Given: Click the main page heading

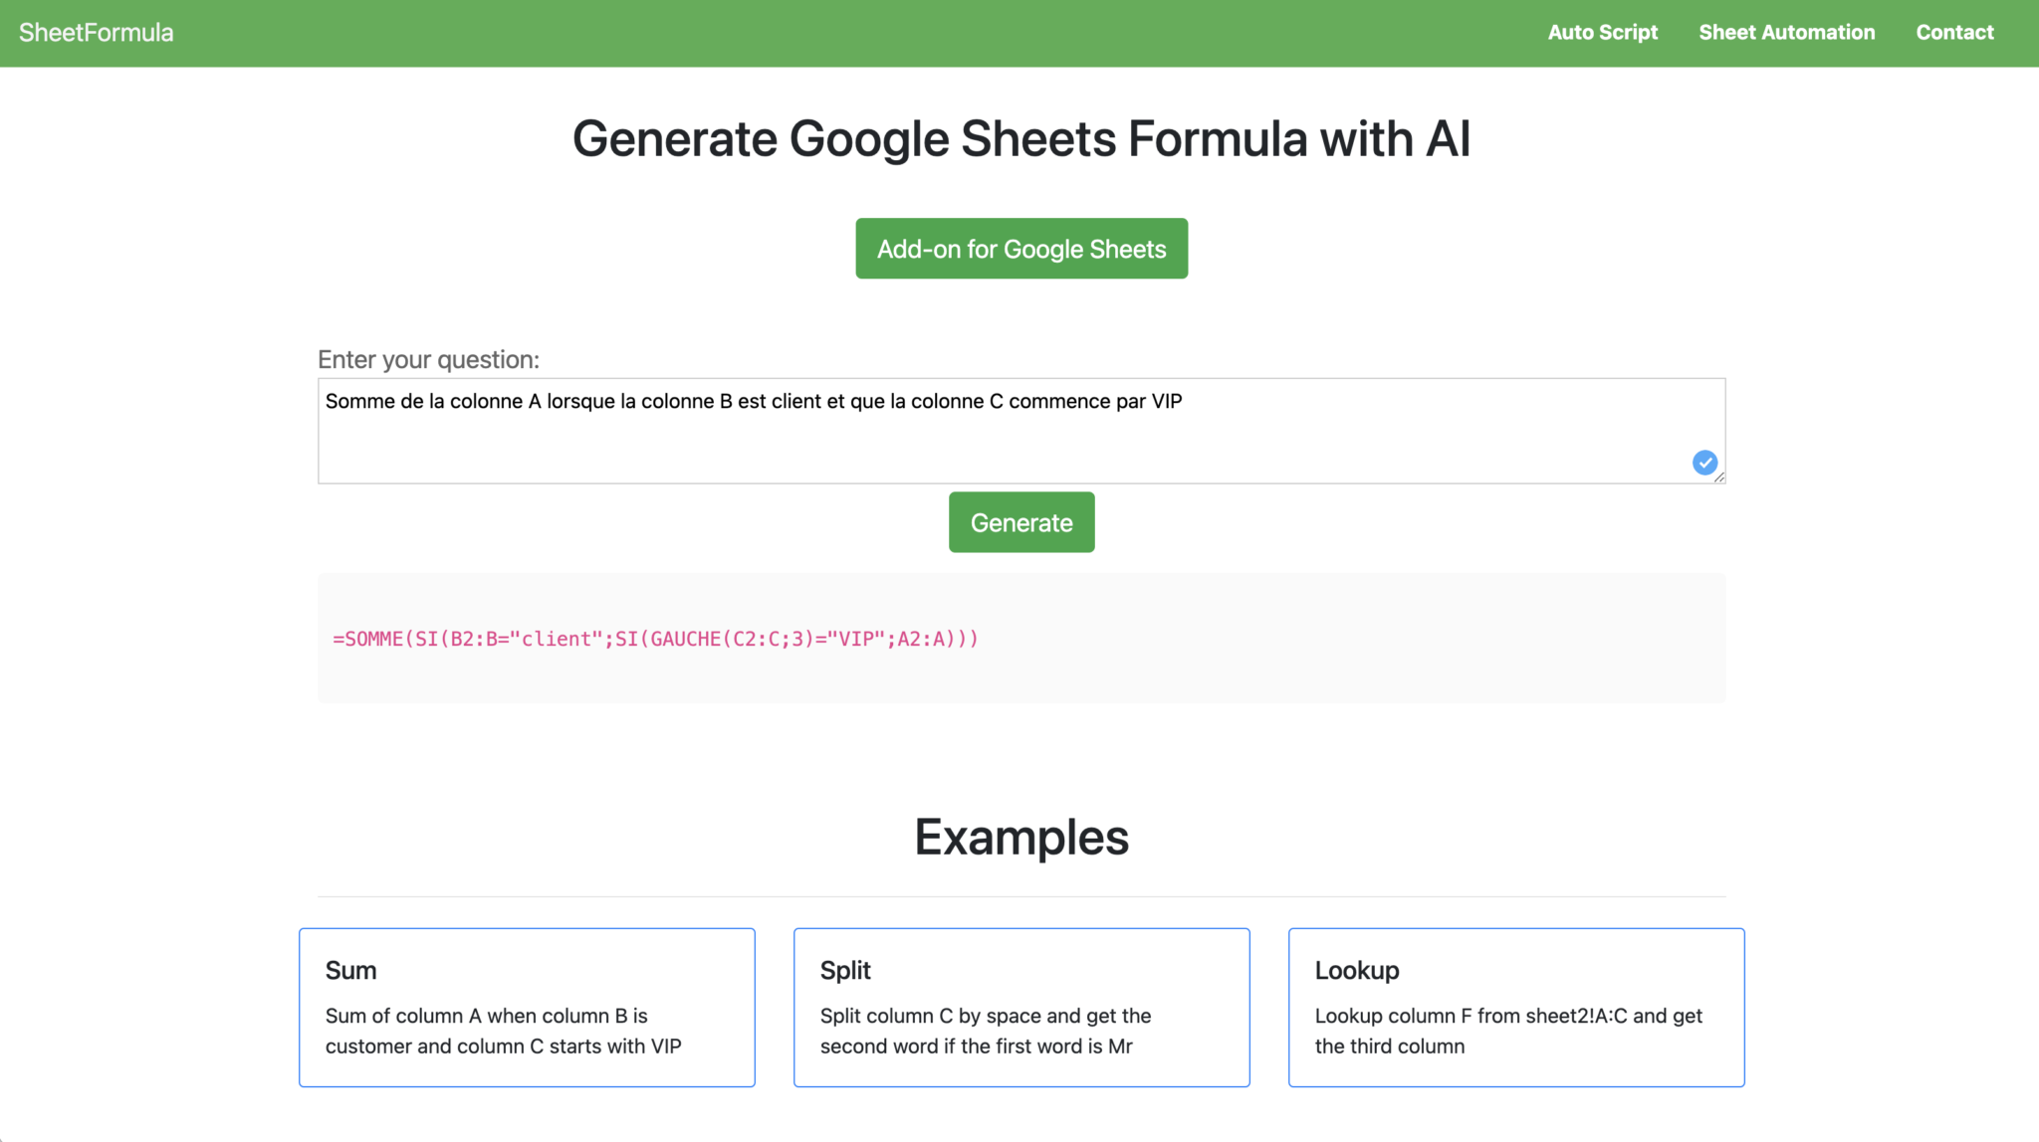Looking at the screenshot, I should tap(1020, 138).
